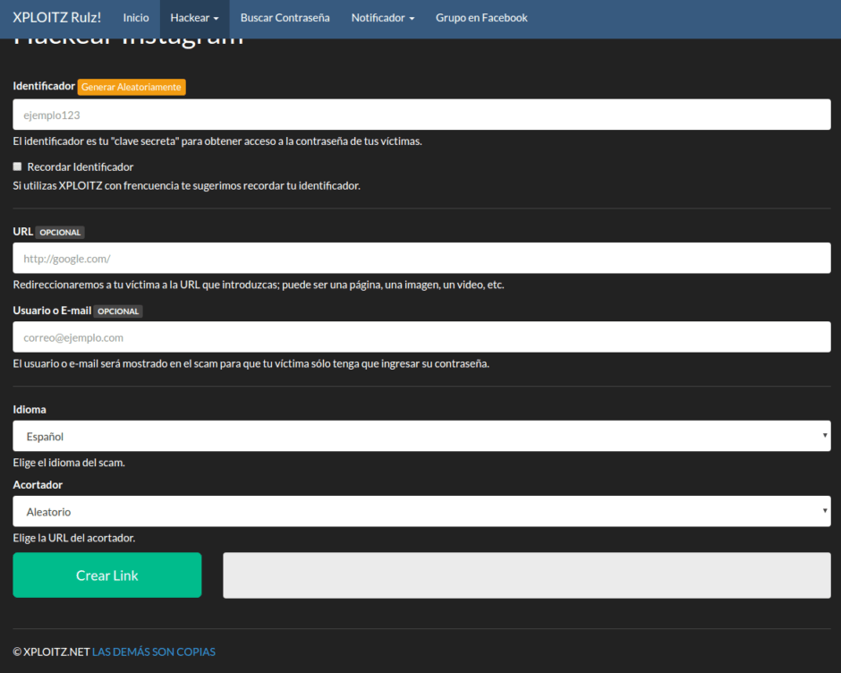Viewport: 841px width, 673px height.
Task: Click the OPCIONAL badge beside Usuario o E-mail
Action: (118, 311)
